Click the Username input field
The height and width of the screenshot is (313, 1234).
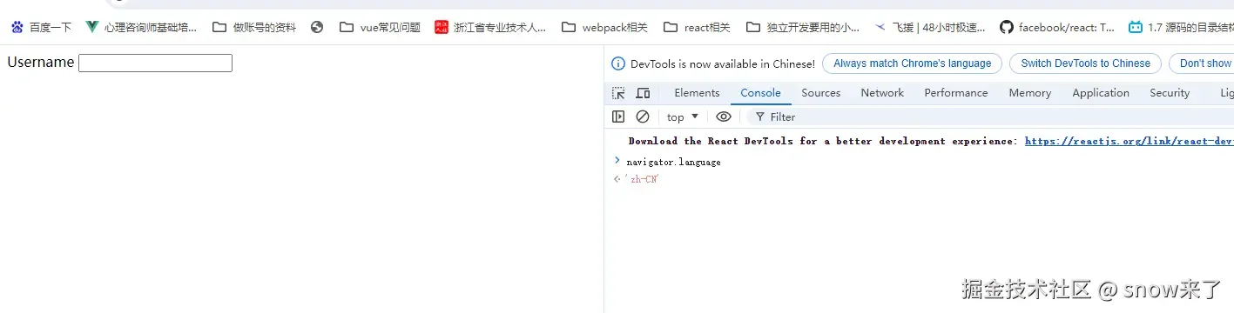pyautogui.click(x=155, y=63)
